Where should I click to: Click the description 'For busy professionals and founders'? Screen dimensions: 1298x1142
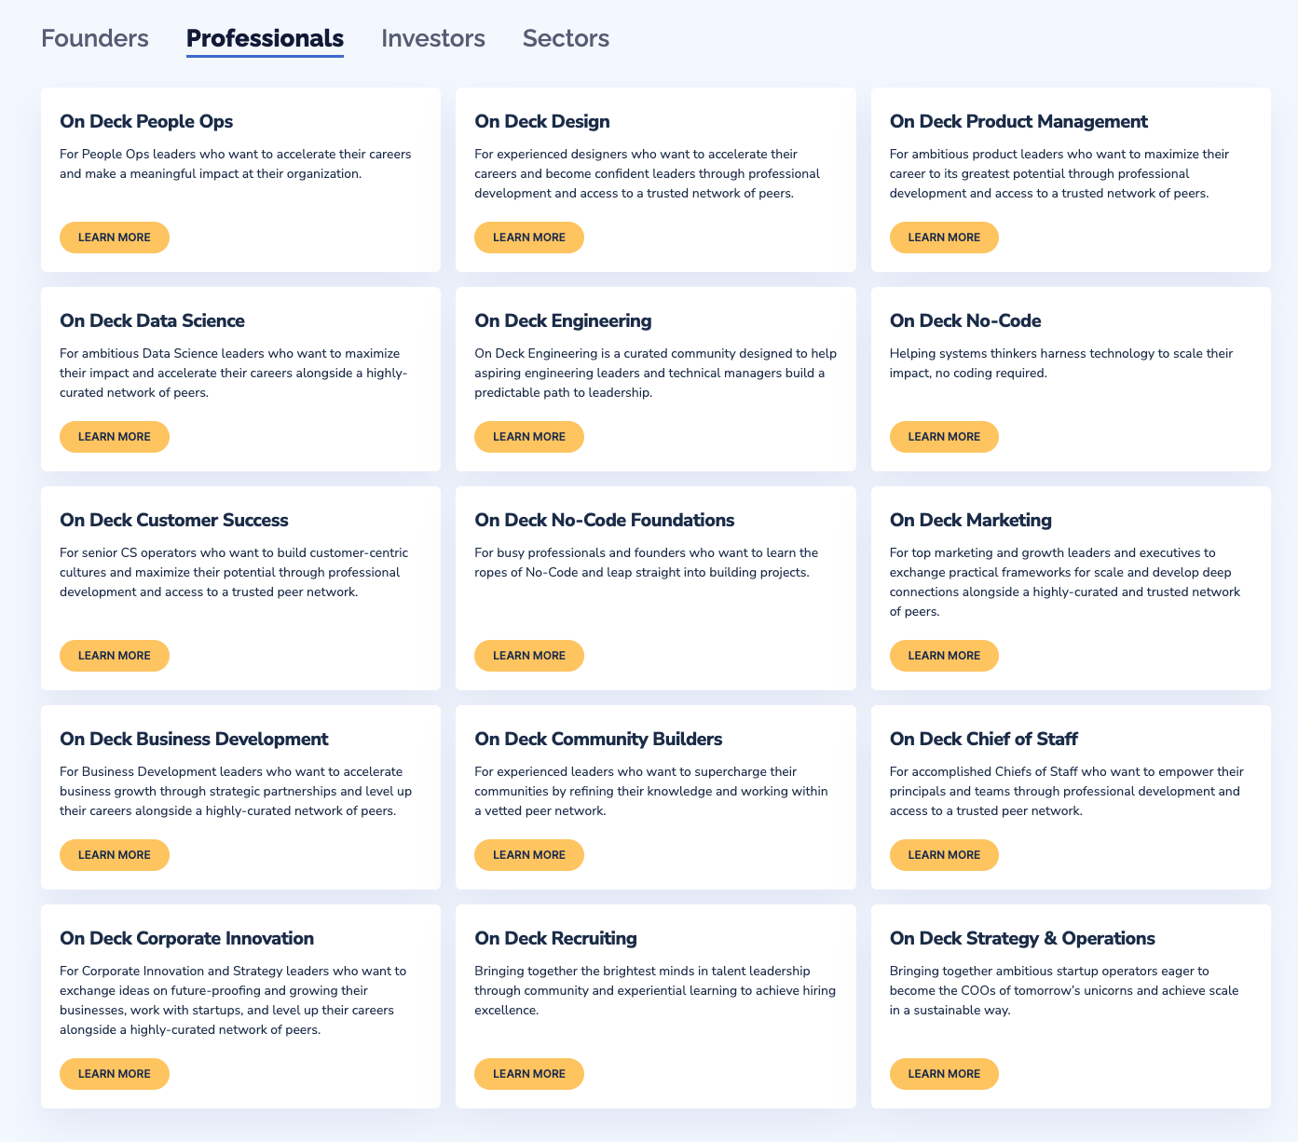point(646,563)
